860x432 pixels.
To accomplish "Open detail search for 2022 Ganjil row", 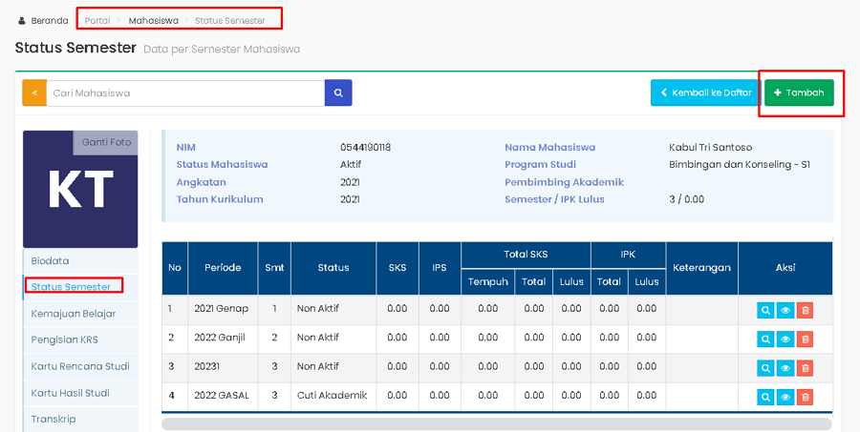I will coord(765,339).
